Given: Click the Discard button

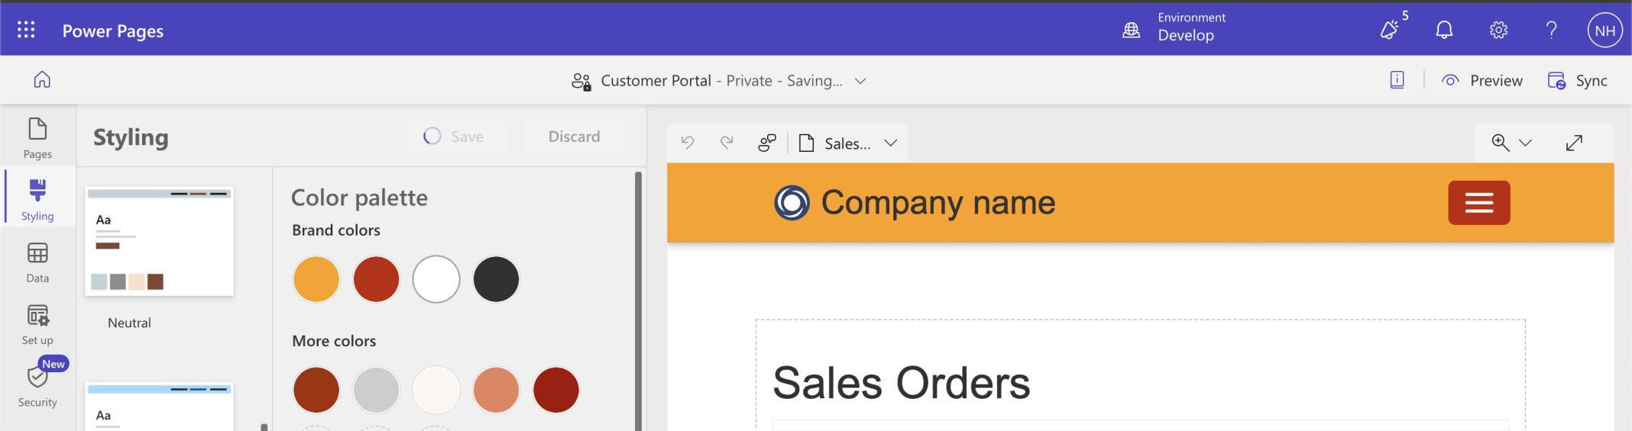Looking at the screenshot, I should click(574, 137).
